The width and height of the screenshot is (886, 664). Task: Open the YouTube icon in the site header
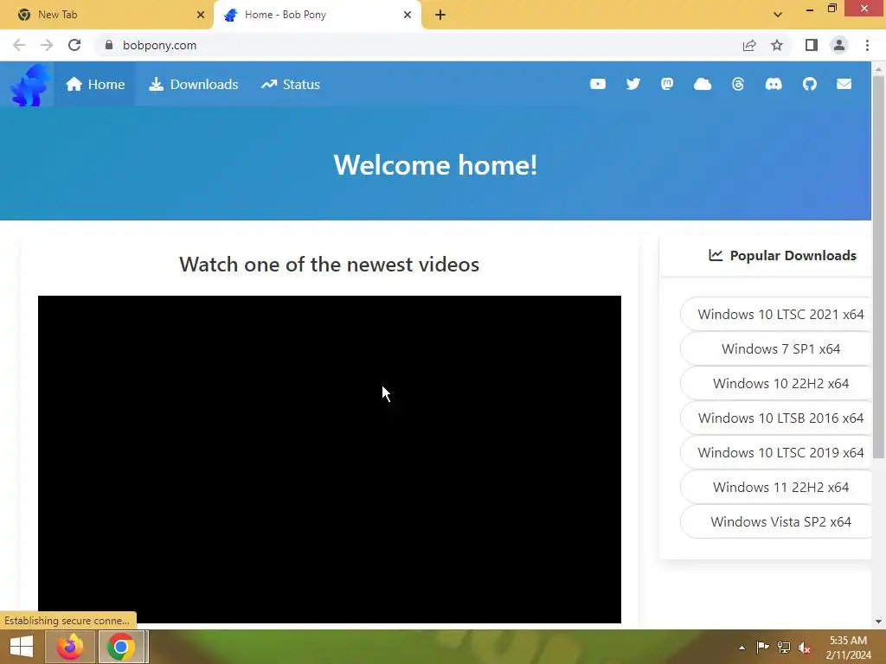(x=597, y=84)
